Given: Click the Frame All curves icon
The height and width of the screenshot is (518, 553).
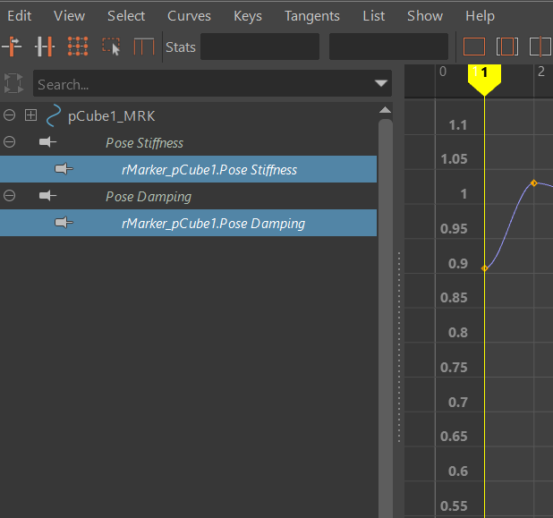Looking at the screenshot, I should pos(474,47).
